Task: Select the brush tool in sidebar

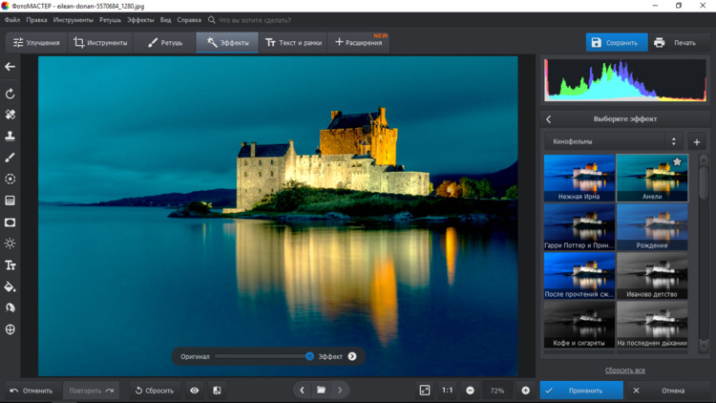Action: tap(11, 158)
